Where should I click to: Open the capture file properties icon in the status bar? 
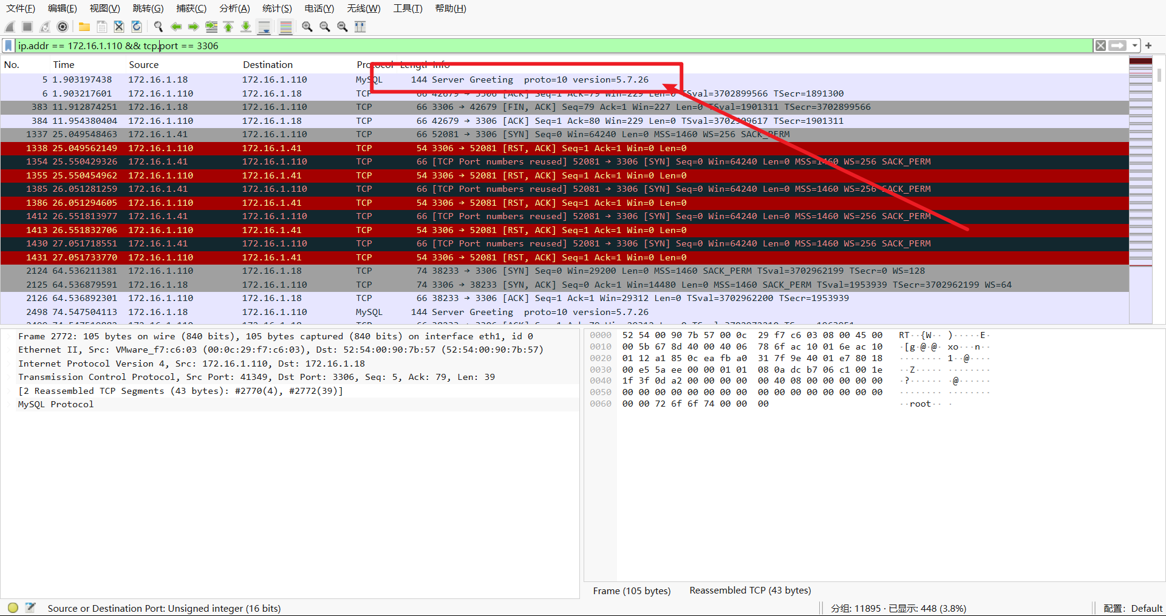click(x=31, y=608)
